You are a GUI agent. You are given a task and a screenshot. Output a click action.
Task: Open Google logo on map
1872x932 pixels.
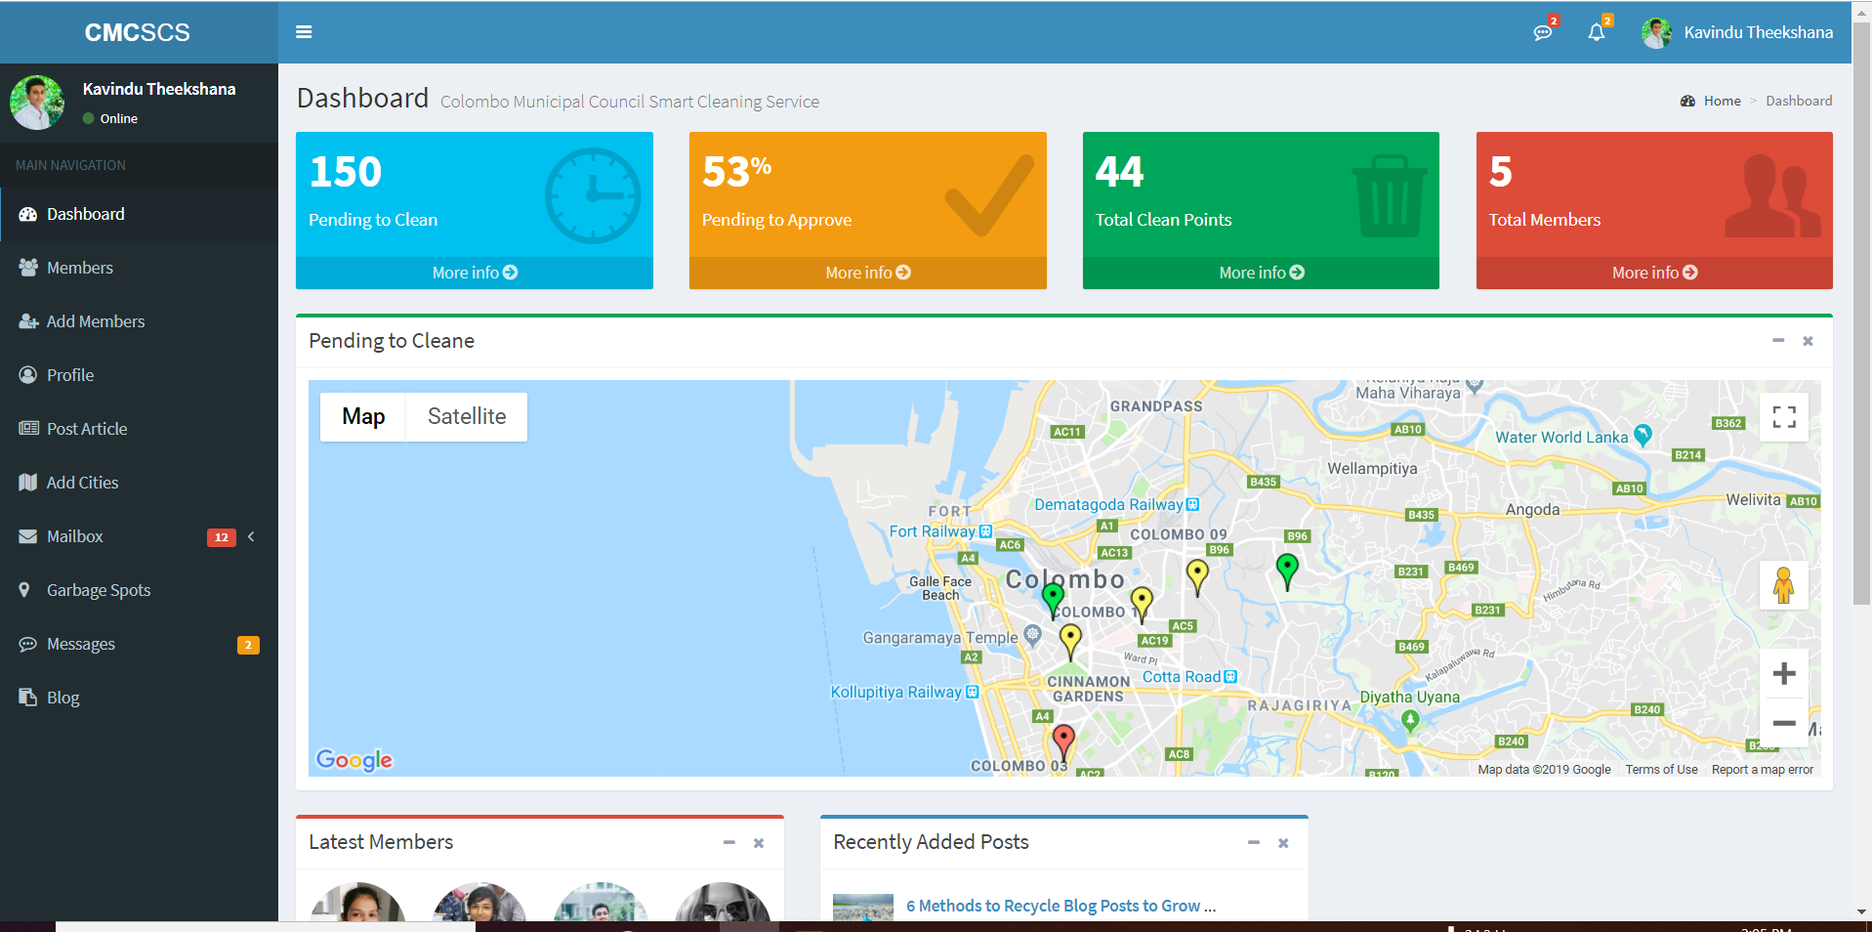tap(354, 760)
